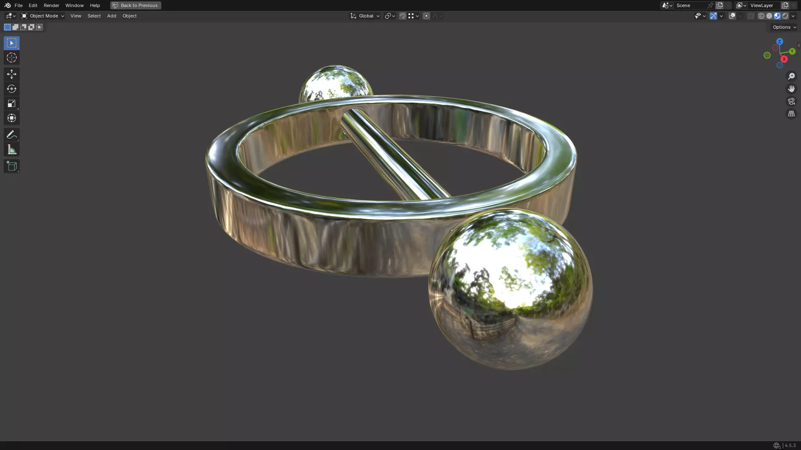Click the red X axis gizmo ball
Screen dimensions: 801x450
coord(784,59)
